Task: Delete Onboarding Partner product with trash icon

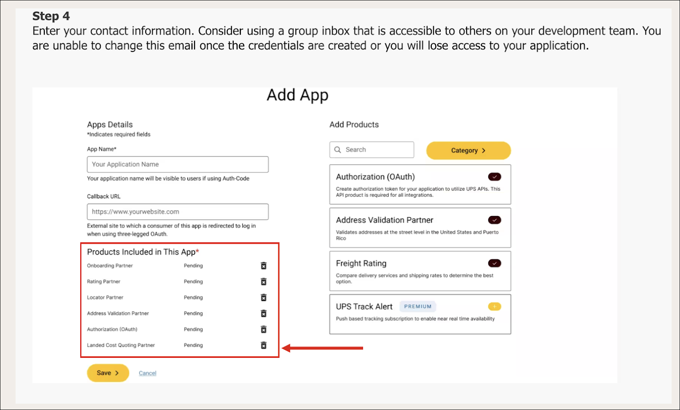Action: pos(263,266)
